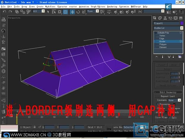
Task: Activate the Select and Scale tool
Action: click(84, 12)
